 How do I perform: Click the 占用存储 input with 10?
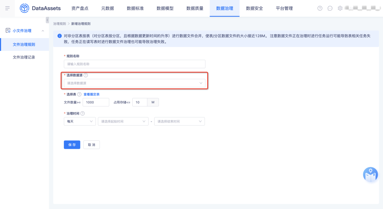click(140, 102)
